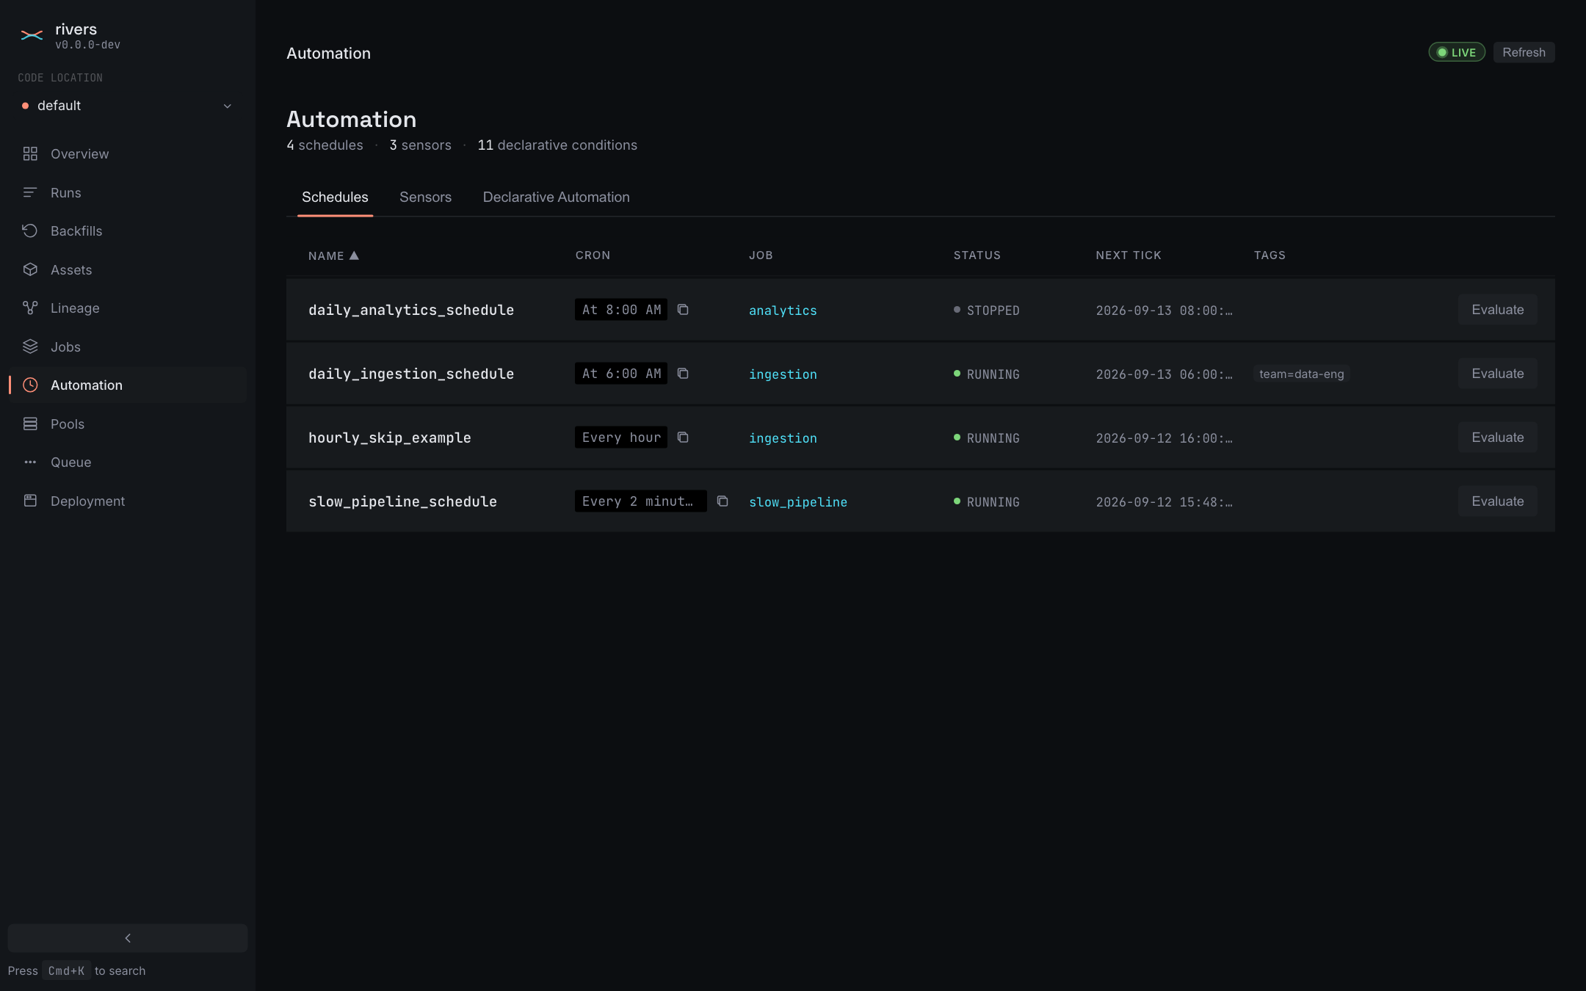Open the slow_pipeline job link
The width and height of the screenshot is (1586, 991).
[798, 502]
